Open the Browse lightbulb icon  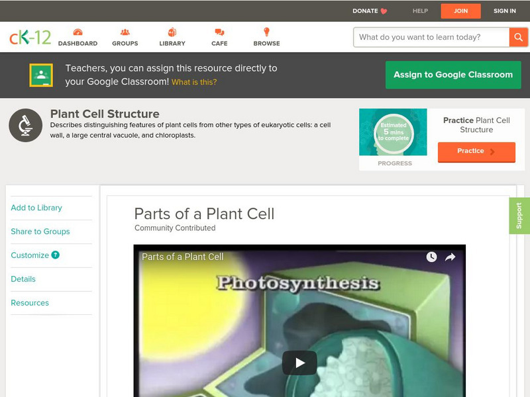click(266, 32)
